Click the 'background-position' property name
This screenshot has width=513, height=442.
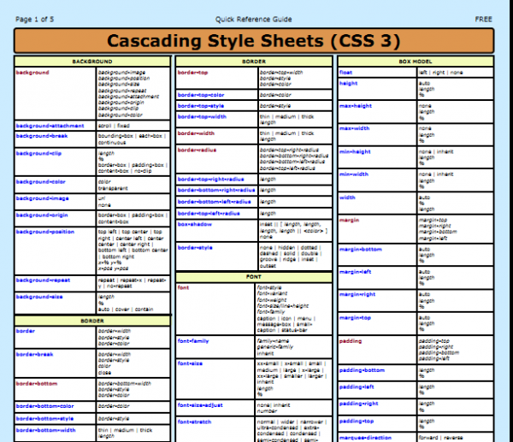pyautogui.click(x=45, y=232)
